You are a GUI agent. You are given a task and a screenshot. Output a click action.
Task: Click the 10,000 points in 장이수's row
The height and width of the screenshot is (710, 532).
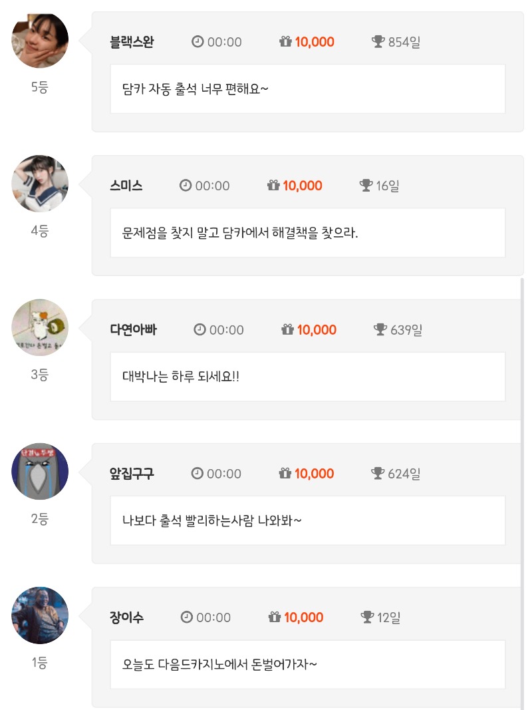[304, 617]
